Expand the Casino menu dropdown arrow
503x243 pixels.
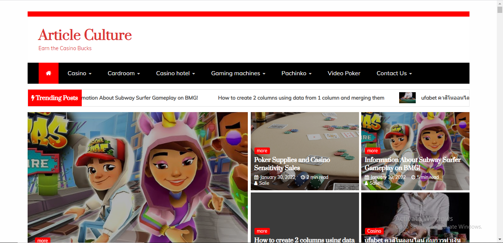point(90,74)
